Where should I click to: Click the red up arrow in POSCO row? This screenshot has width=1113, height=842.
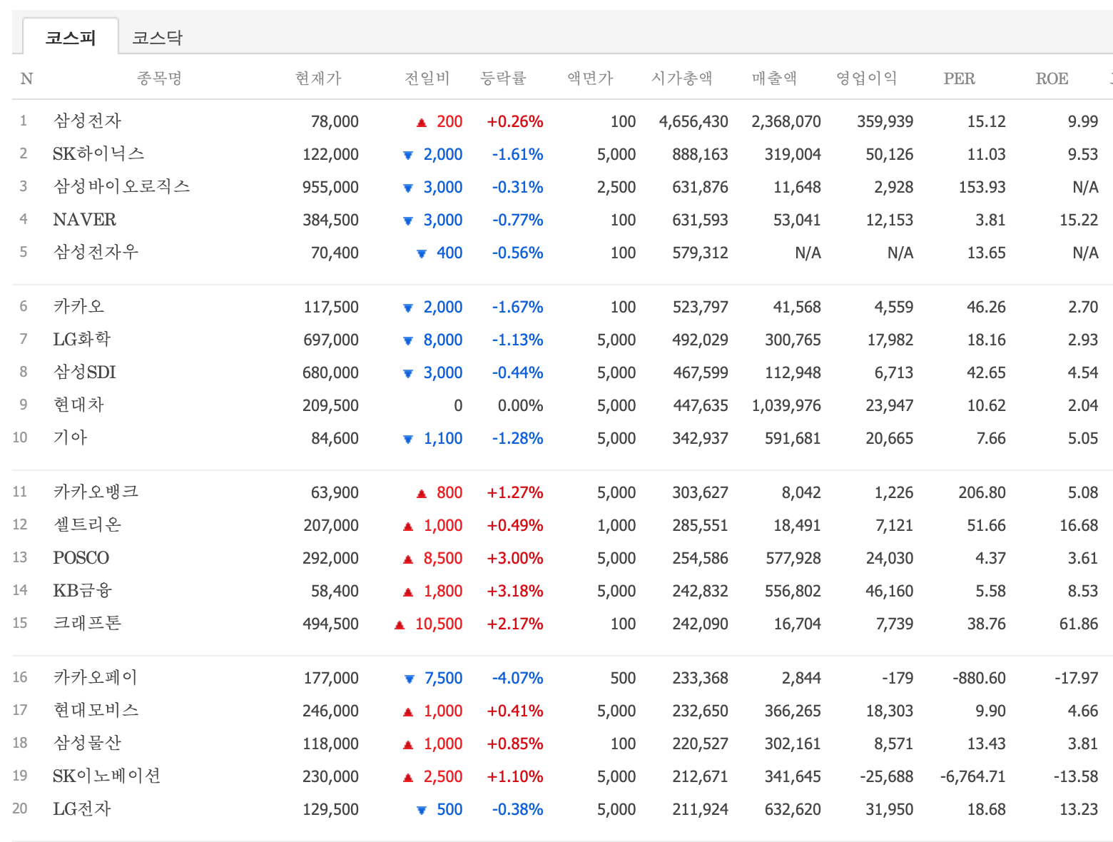click(408, 559)
